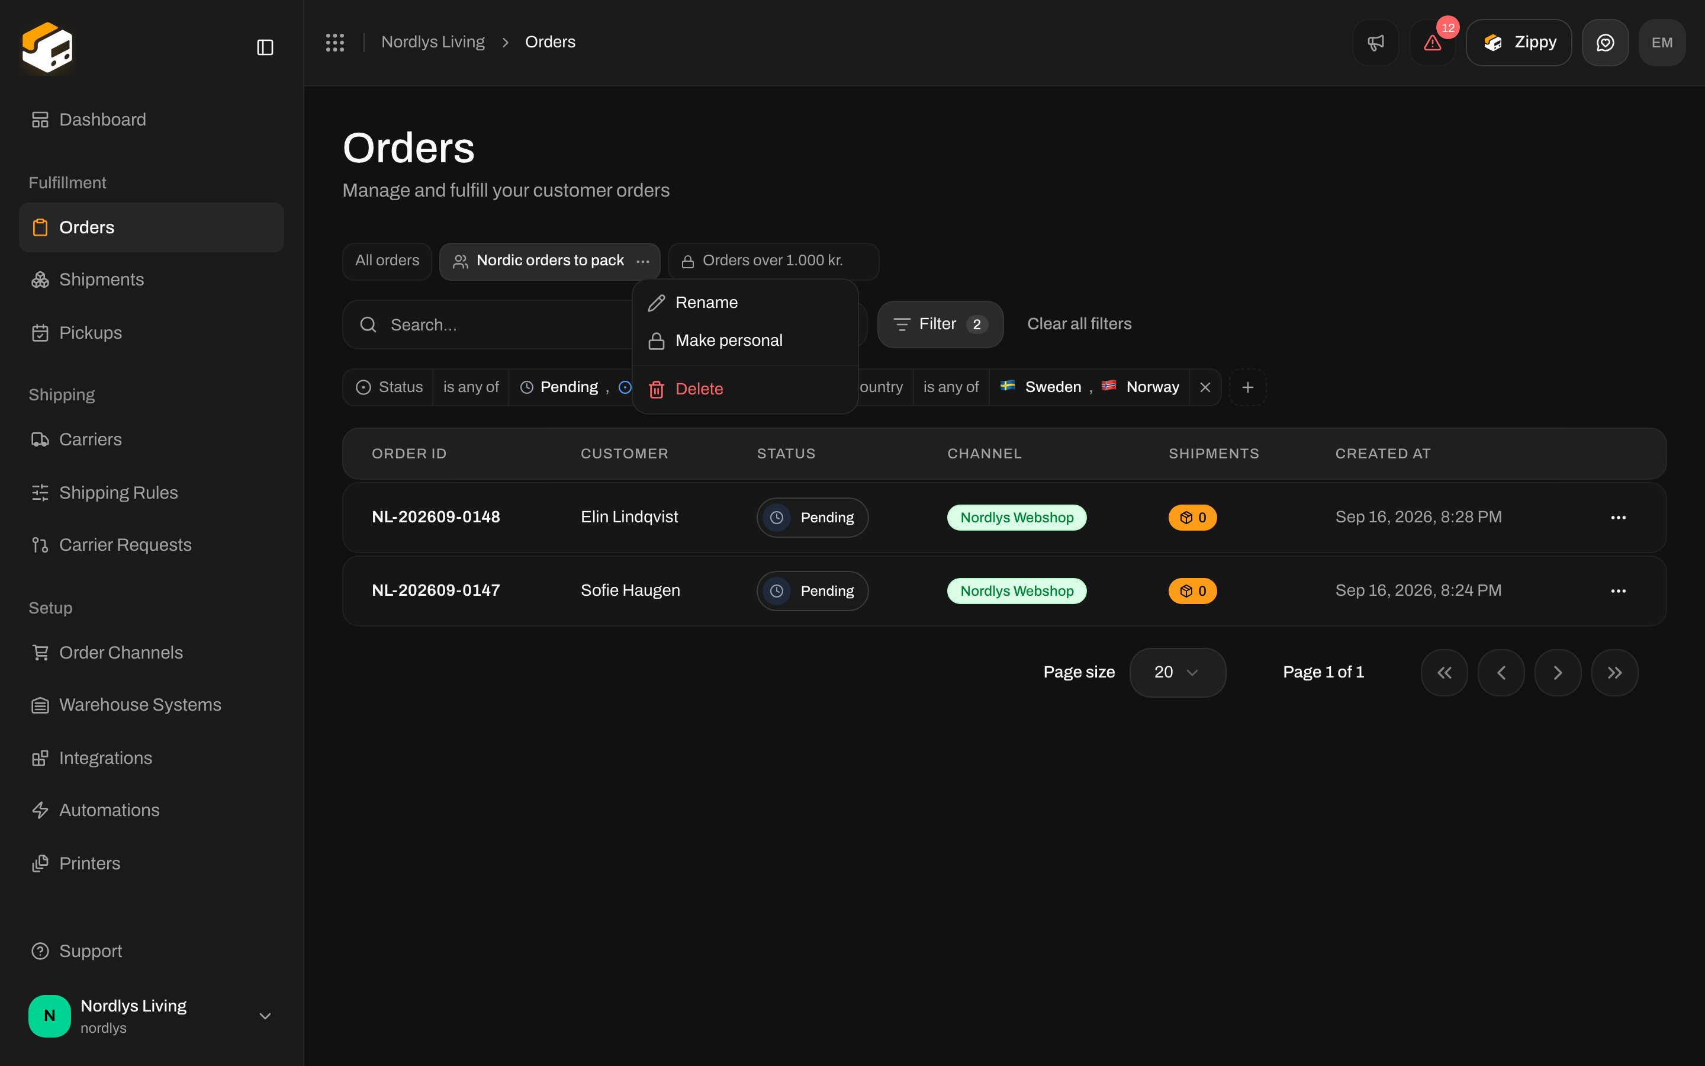Go to next page button
Screen dimensions: 1705x1066
pos(1557,673)
